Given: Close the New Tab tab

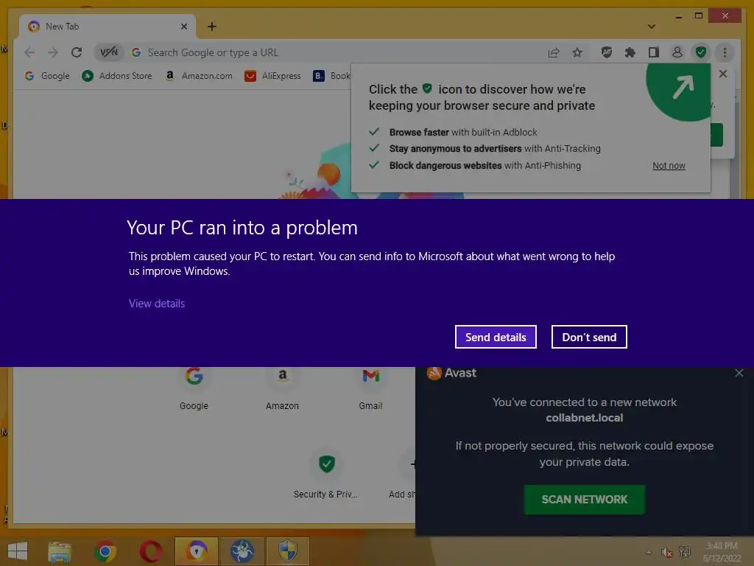Looking at the screenshot, I should tap(183, 27).
